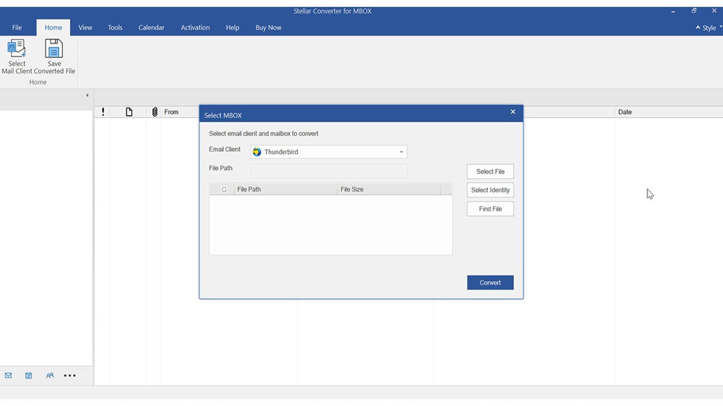Sort by item type page icon column
The image size is (723, 406).
(x=129, y=112)
